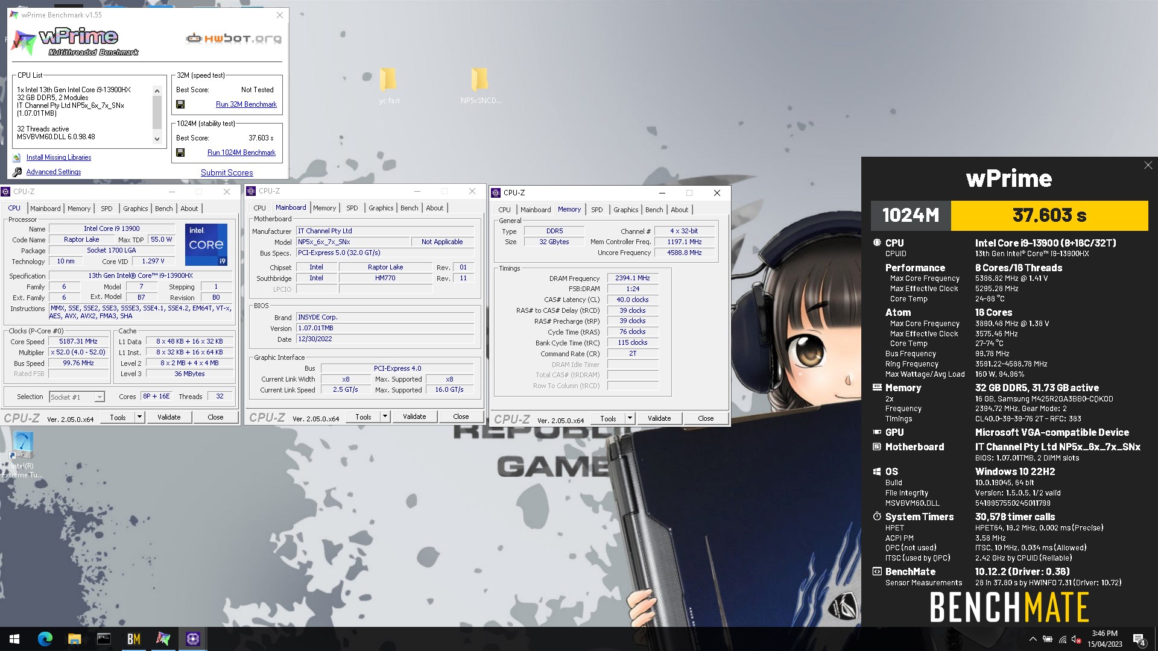Open Tools dropdown arrow in Memory window
The image size is (1158, 651).
pyautogui.click(x=630, y=418)
